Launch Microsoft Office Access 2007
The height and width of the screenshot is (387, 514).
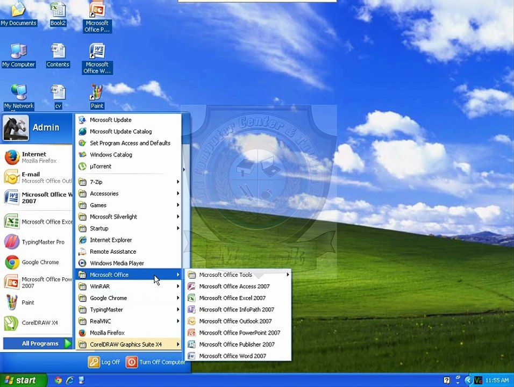(238, 286)
